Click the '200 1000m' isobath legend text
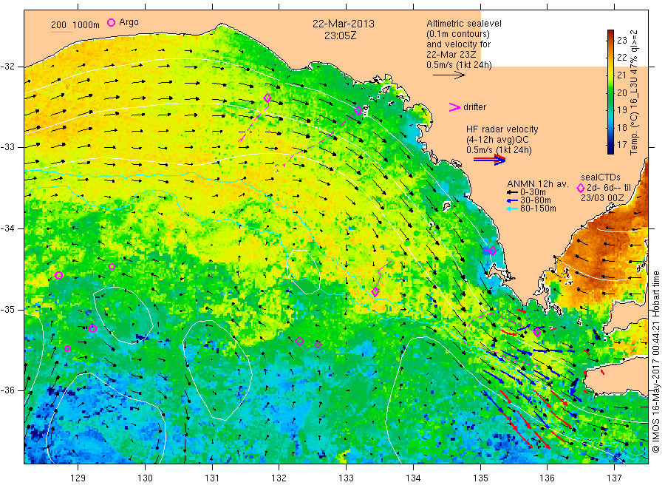The height and width of the screenshot is (488, 665). click(75, 25)
